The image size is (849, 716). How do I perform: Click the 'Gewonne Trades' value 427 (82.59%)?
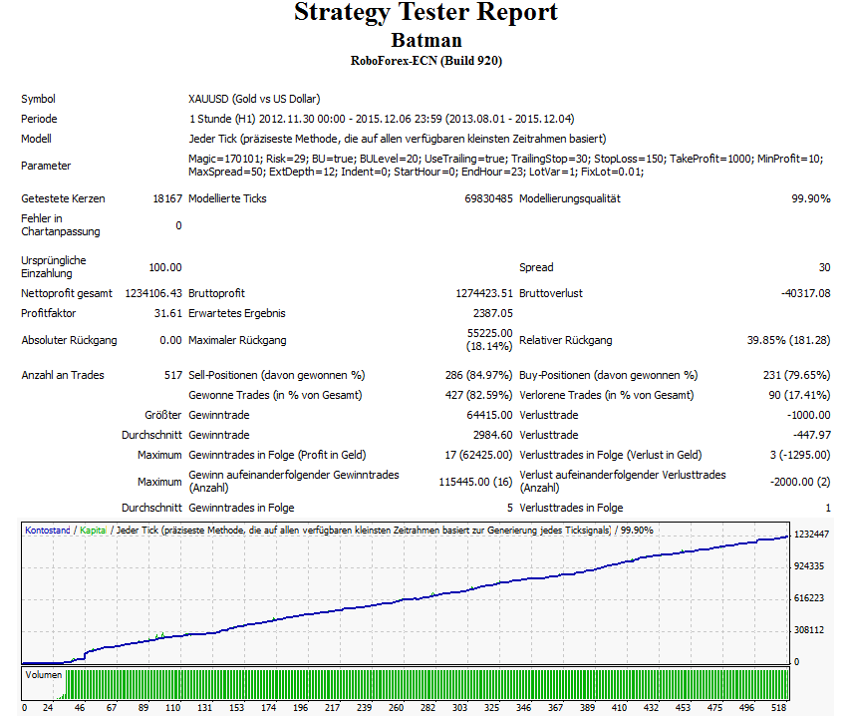pos(478,395)
